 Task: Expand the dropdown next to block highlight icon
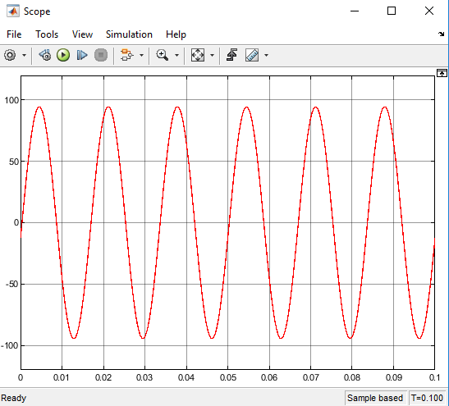coord(141,55)
